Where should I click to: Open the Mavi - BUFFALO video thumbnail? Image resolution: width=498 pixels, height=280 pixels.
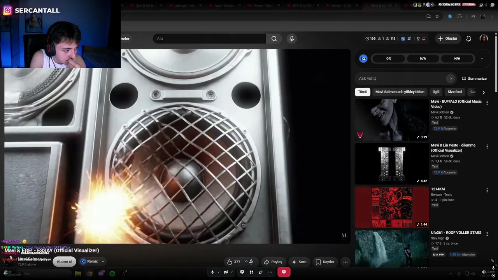coord(392,119)
